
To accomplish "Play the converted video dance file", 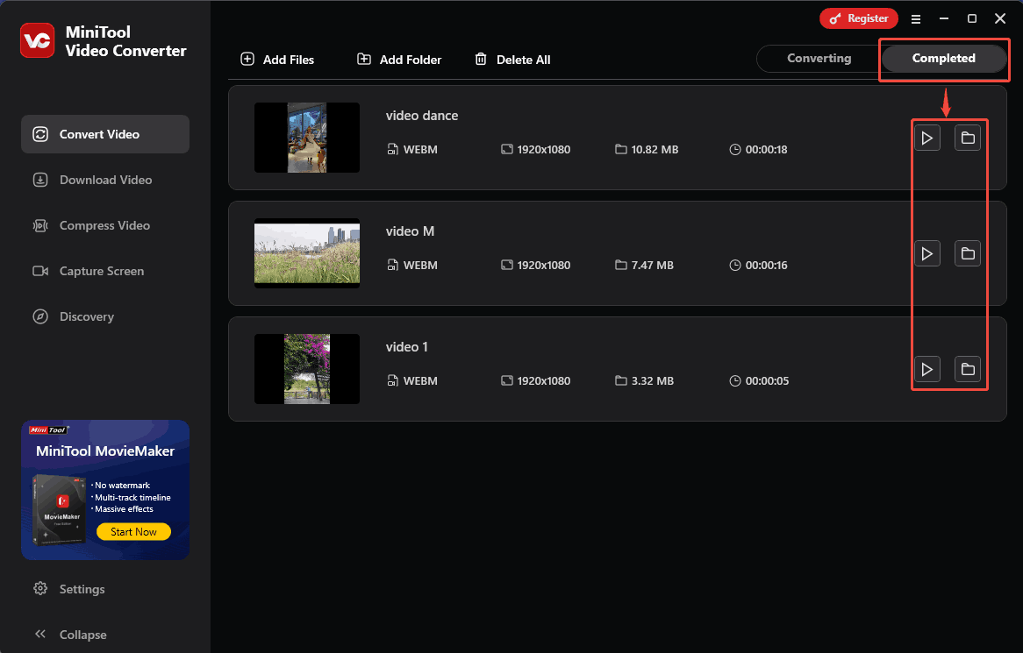I will coord(926,138).
